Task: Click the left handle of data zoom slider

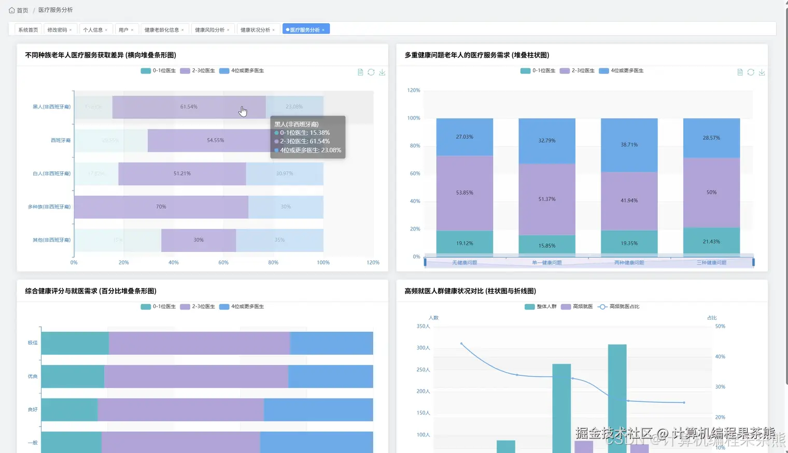Action: click(425, 262)
